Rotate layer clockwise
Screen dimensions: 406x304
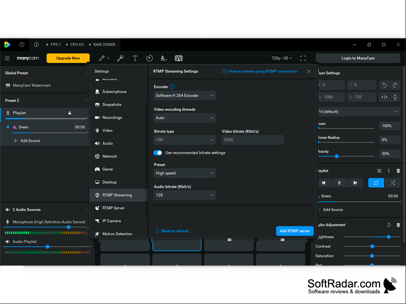click(395, 85)
